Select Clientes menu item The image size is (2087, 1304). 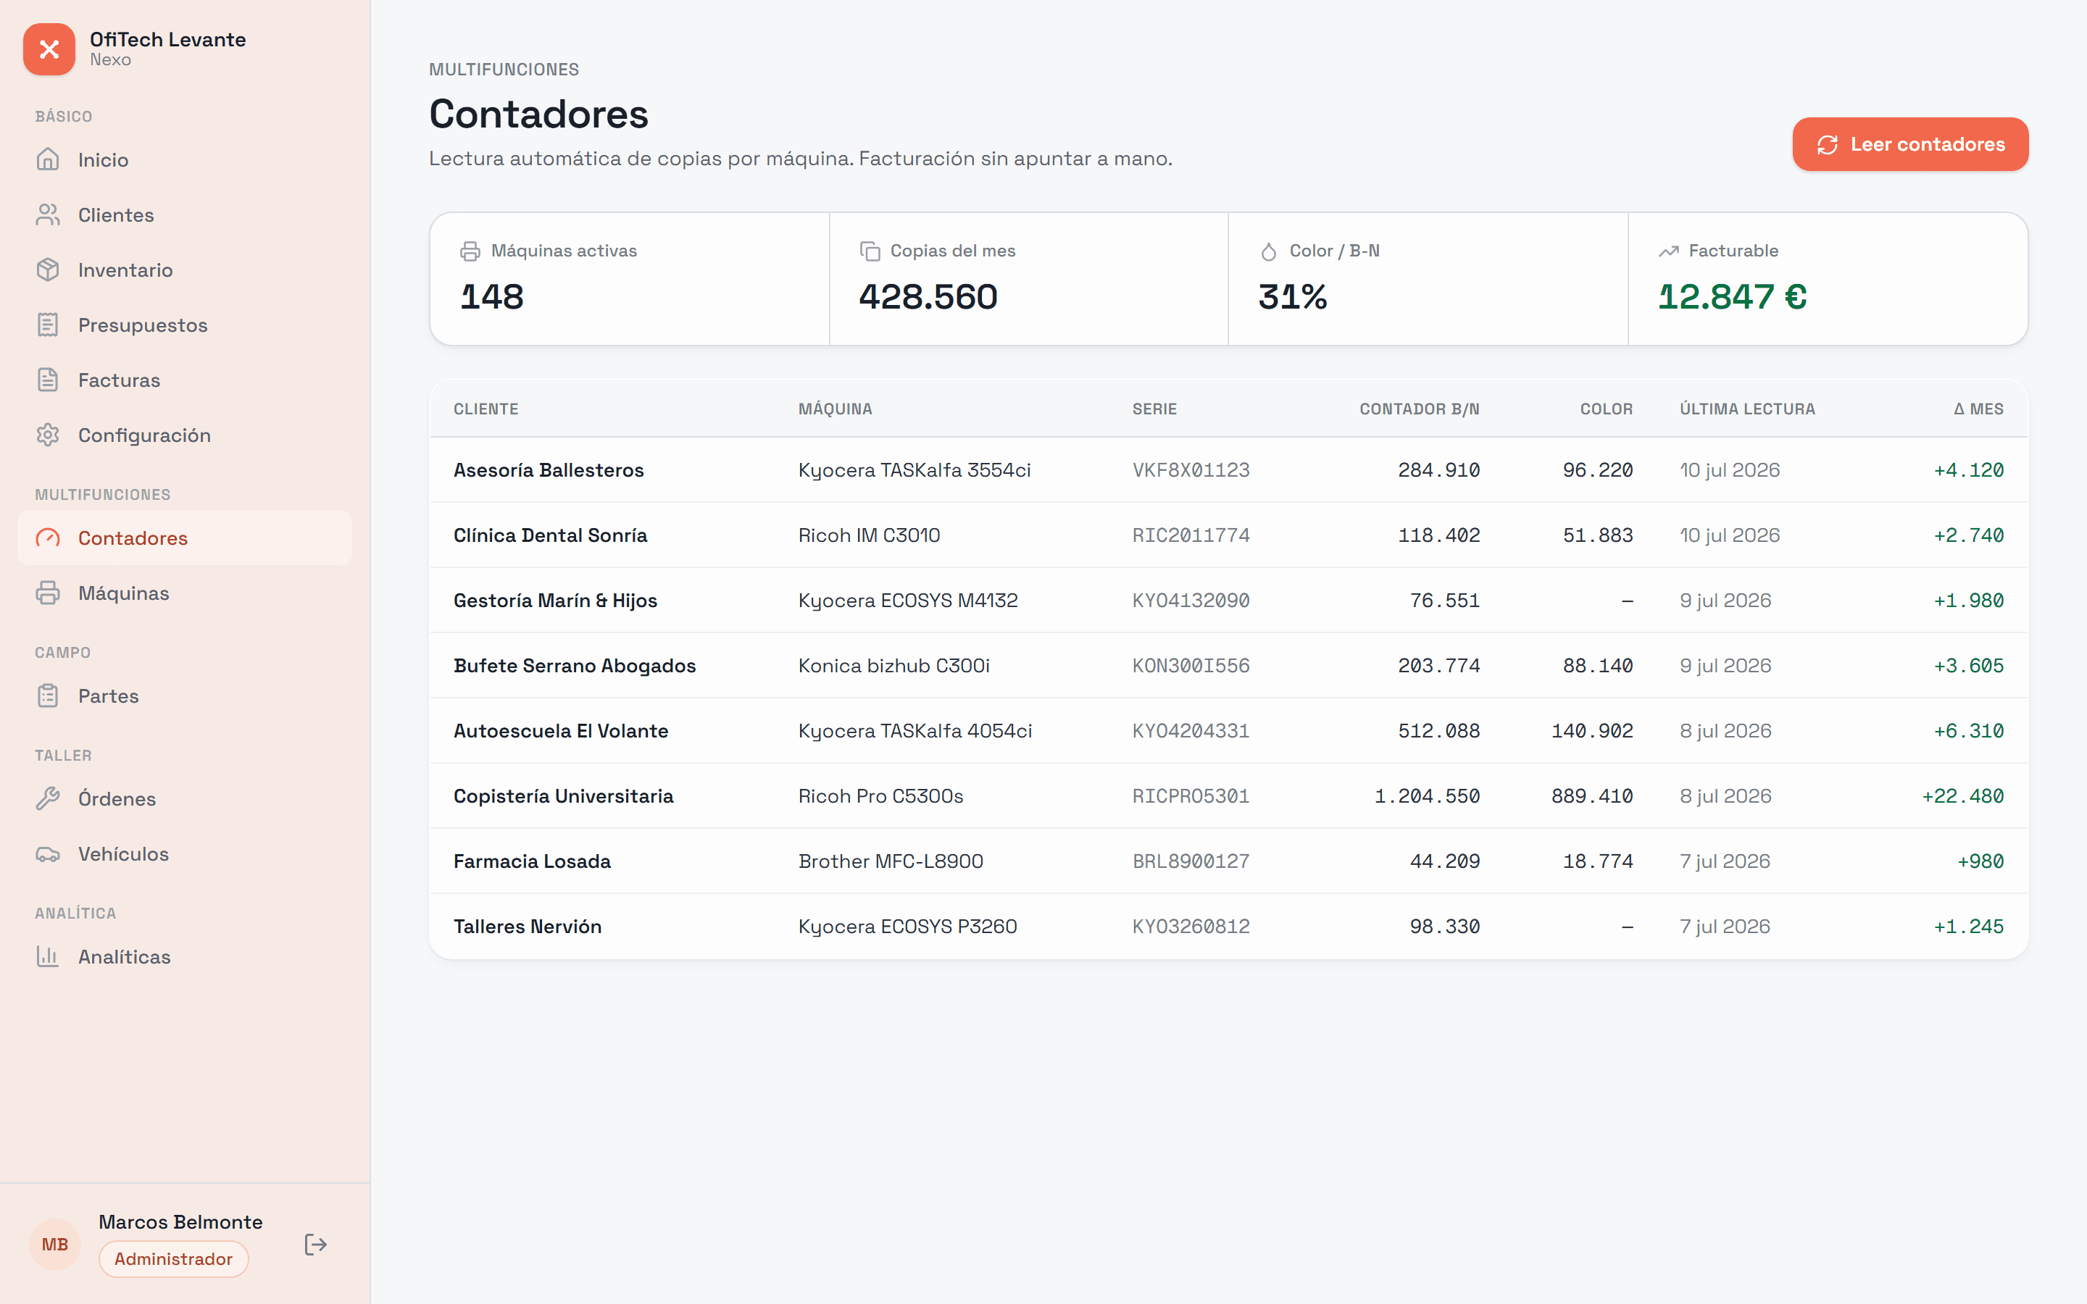[185, 214]
